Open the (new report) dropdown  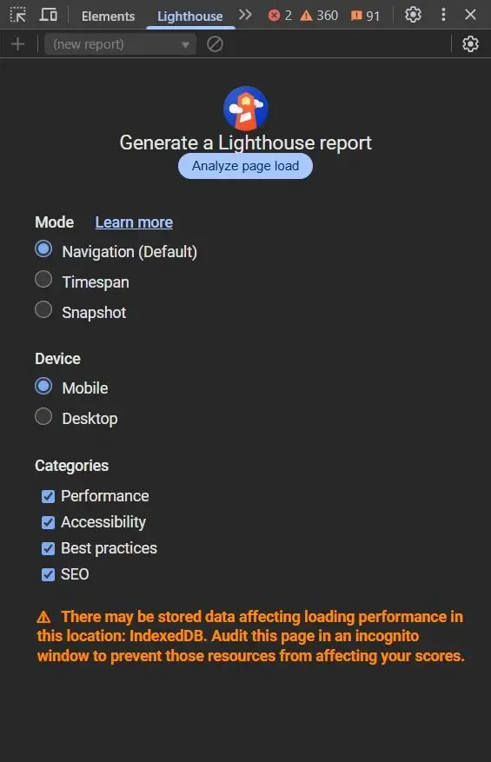(x=121, y=44)
